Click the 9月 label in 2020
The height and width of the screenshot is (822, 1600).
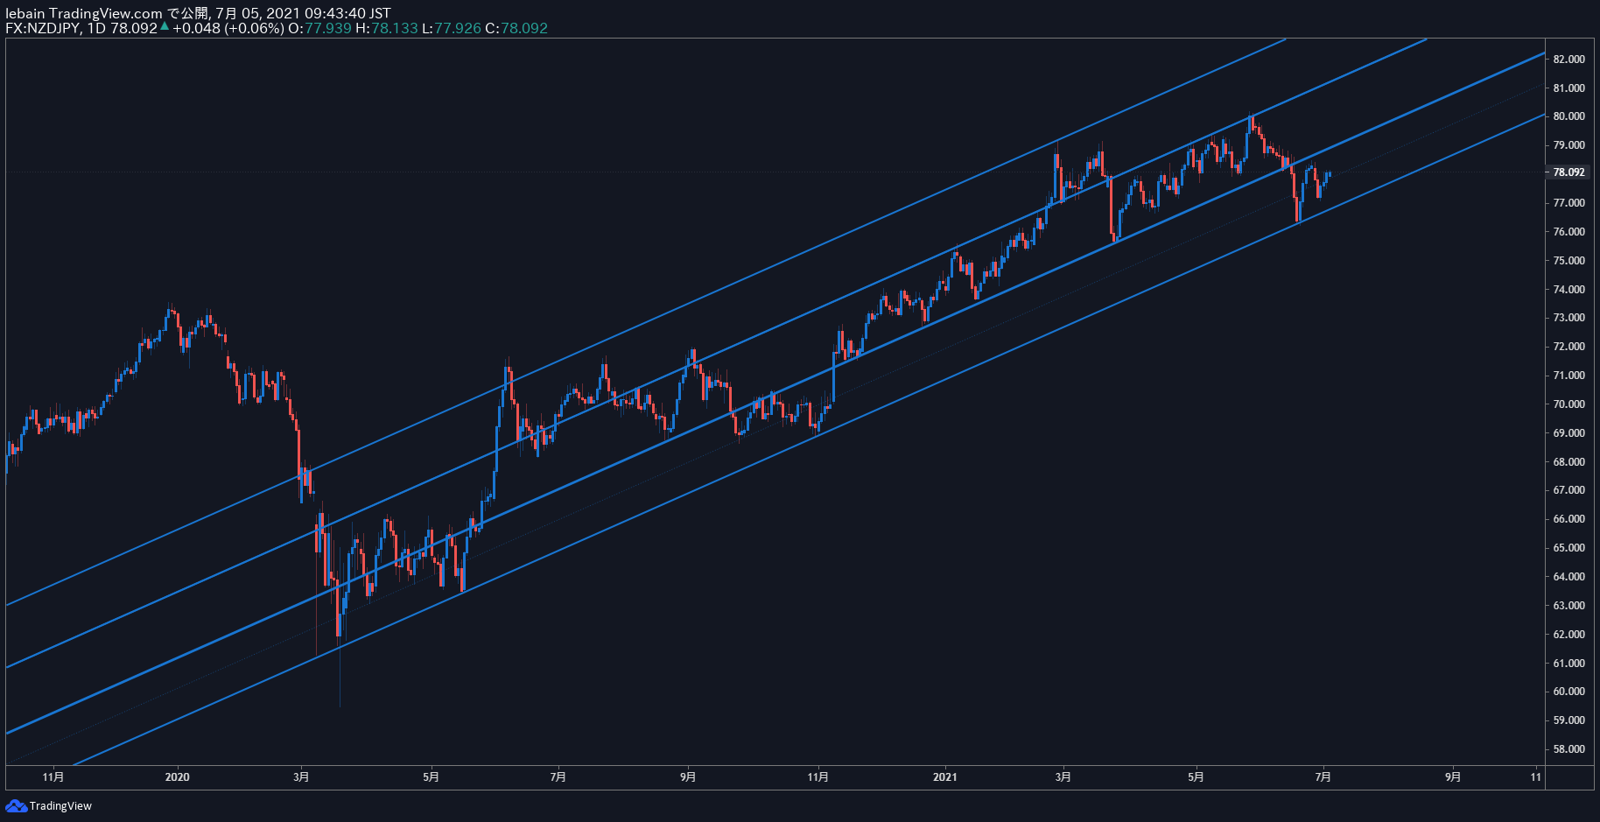coord(688,777)
